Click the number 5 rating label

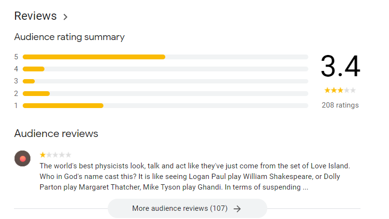16,57
